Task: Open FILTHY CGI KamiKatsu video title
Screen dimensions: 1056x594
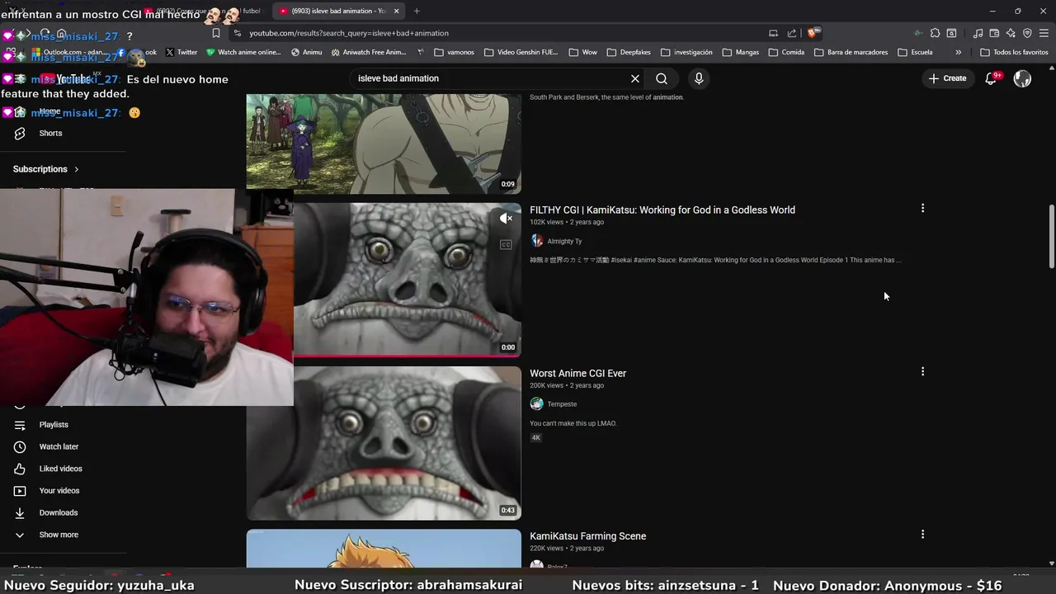Action: coord(662,210)
